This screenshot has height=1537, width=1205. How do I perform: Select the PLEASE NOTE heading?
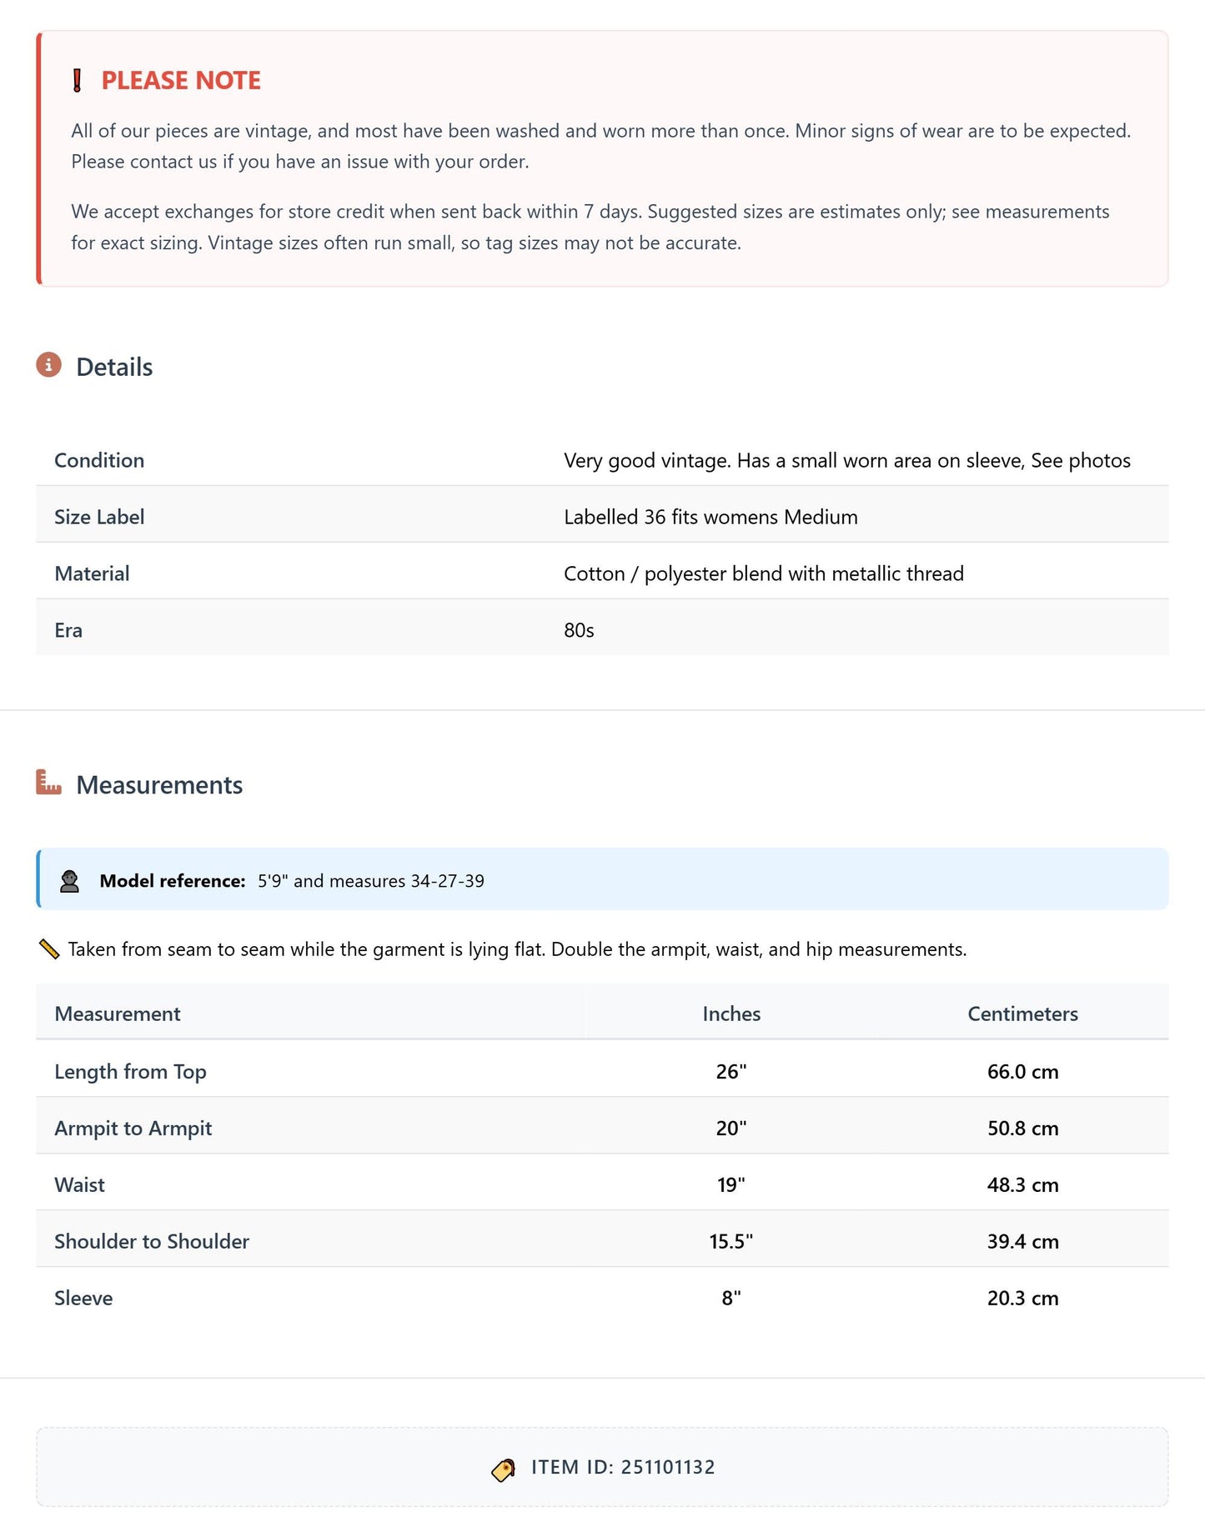coord(181,81)
